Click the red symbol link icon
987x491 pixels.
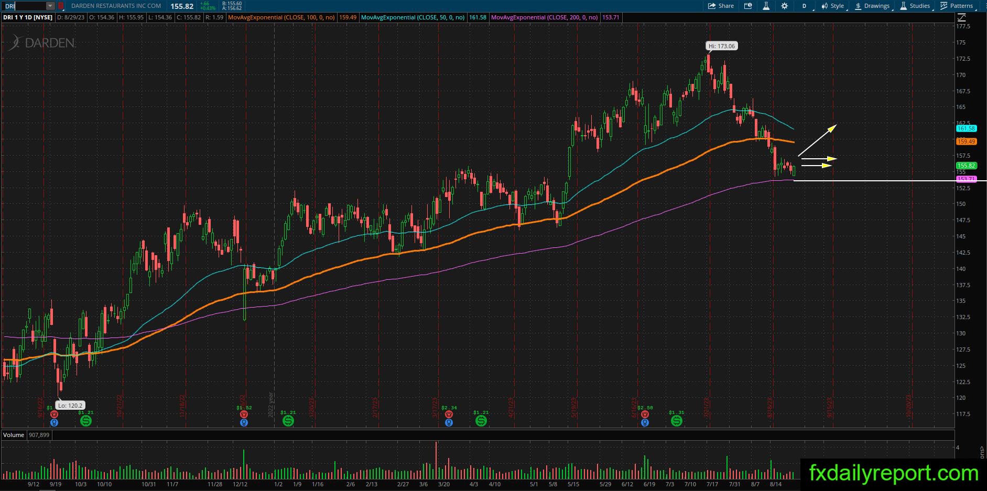point(61,6)
